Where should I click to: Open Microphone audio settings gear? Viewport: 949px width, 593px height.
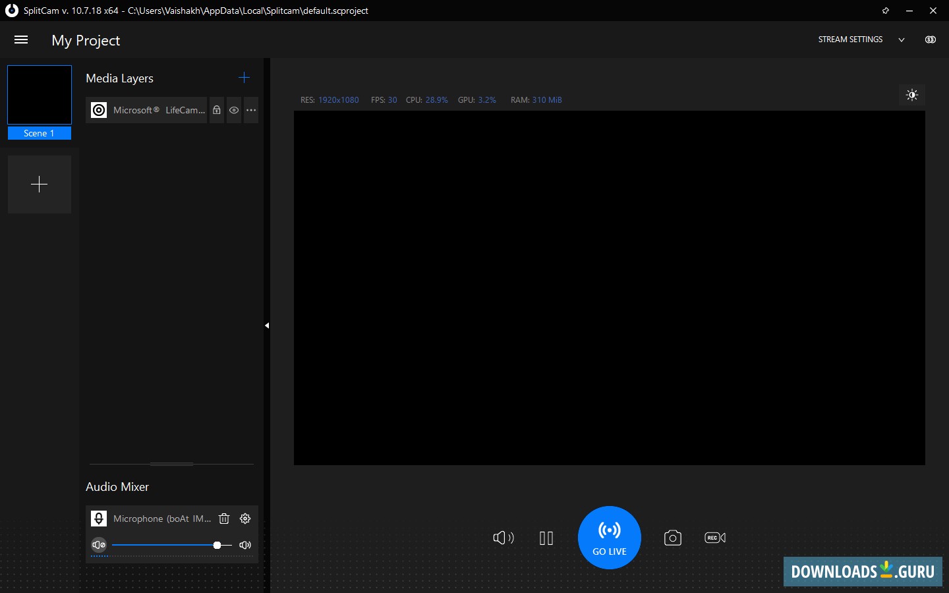click(245, 519)
